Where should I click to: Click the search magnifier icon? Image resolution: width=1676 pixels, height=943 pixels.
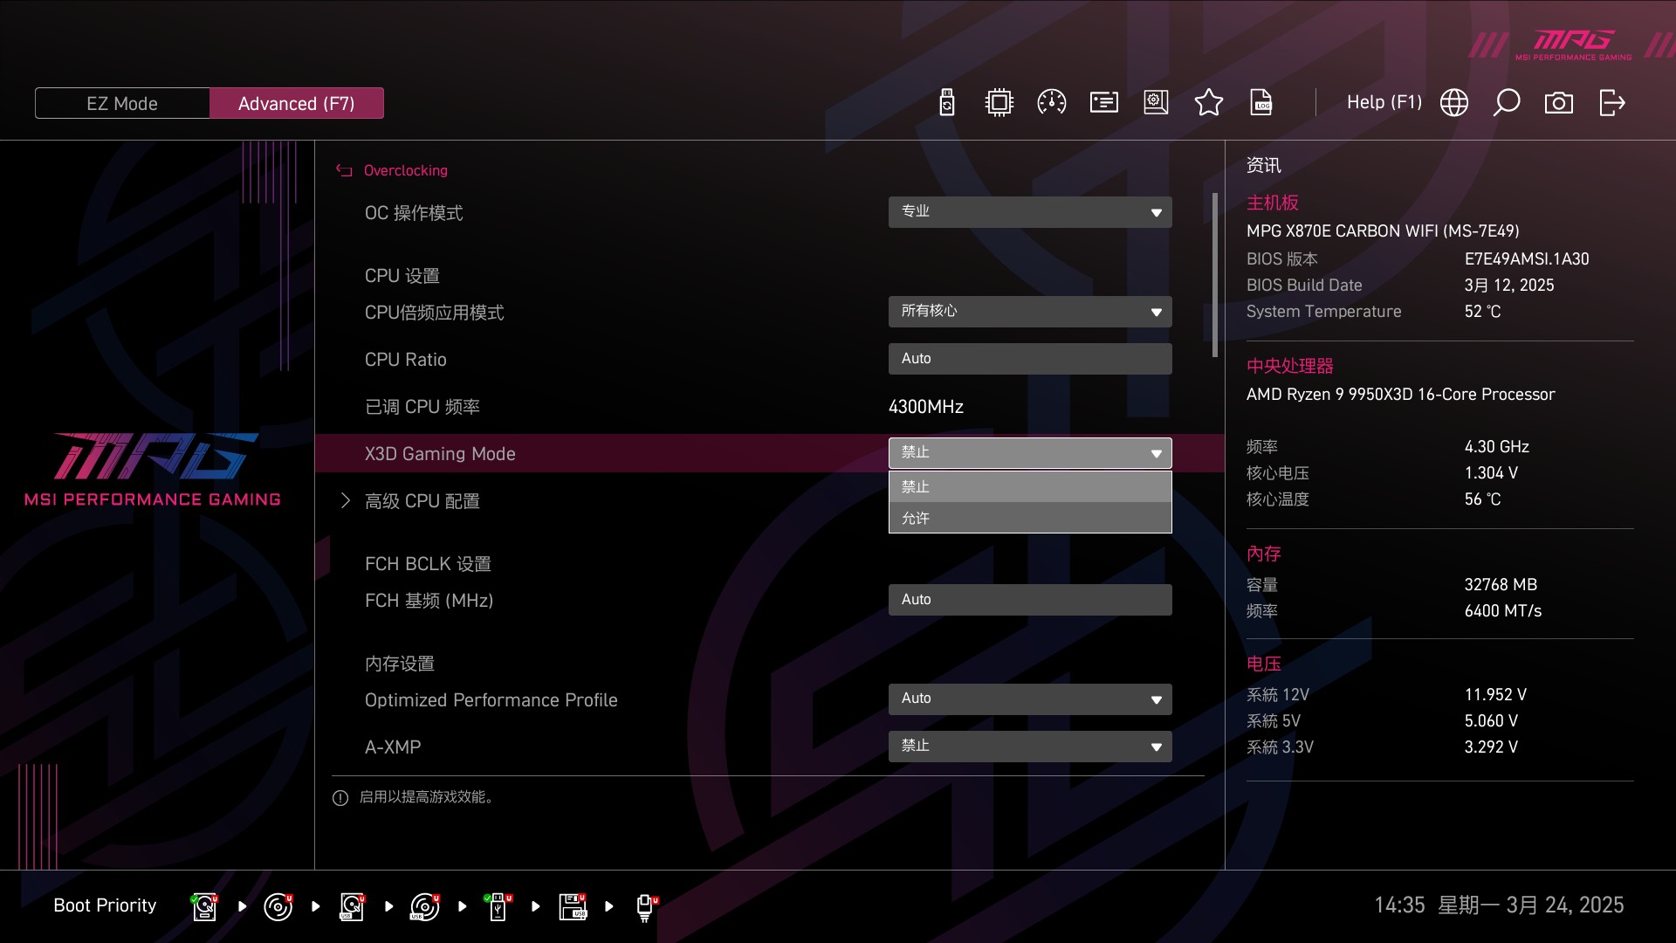coord(1506,103)
